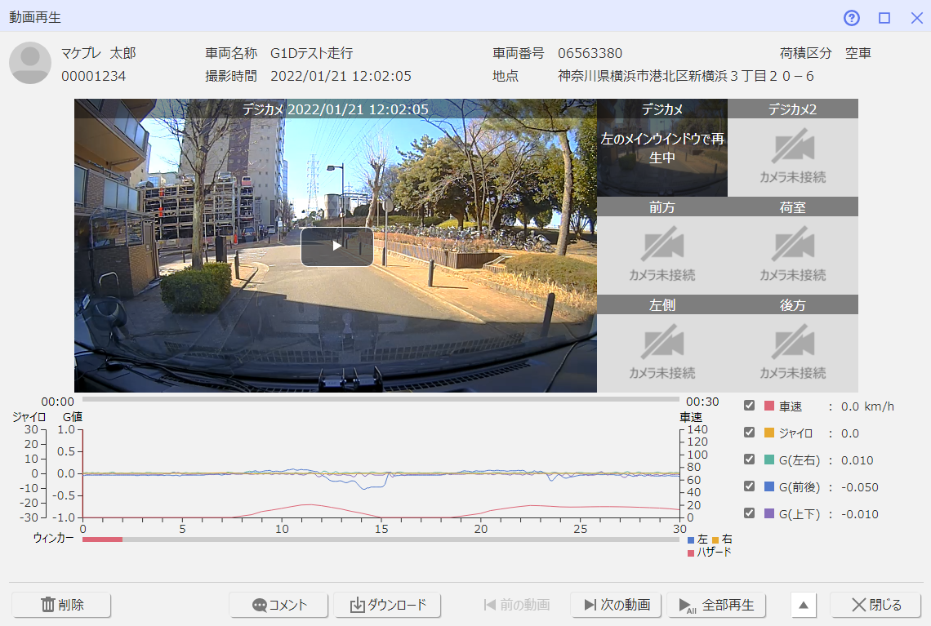Click the 左側 disconnected camera icon
This screenshot has width=931, height=626.
click(662, 343)
